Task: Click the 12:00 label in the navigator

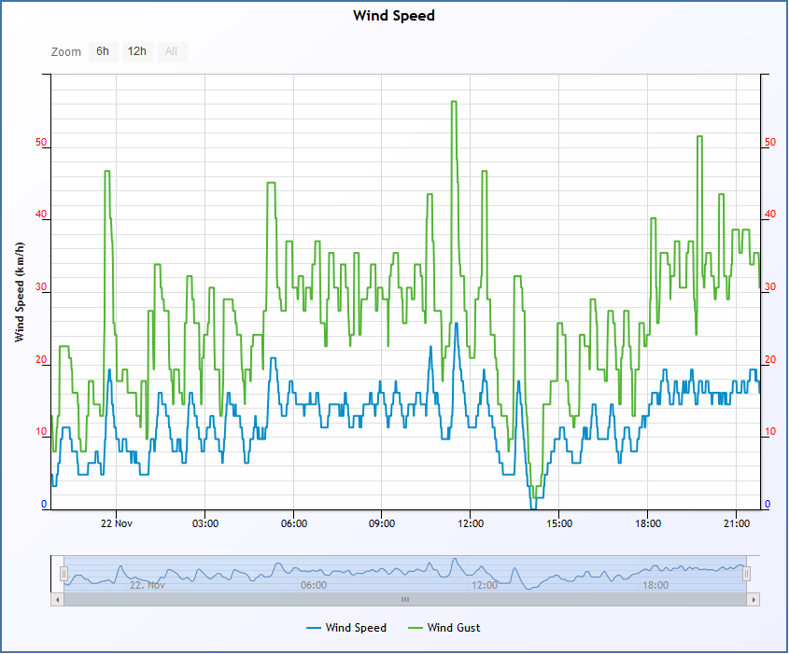Action: (x=485, y=585)
